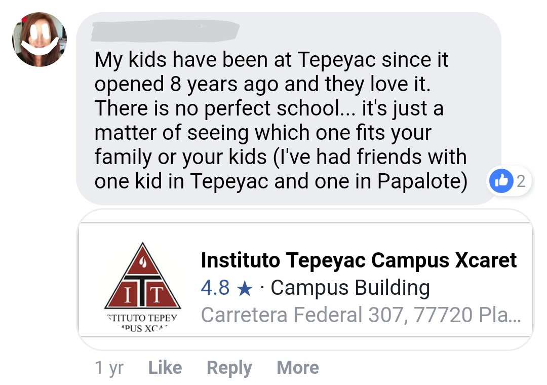Click the red triangle ITT school logo
The image size is (547, 385).
click(x=142, y=276)
